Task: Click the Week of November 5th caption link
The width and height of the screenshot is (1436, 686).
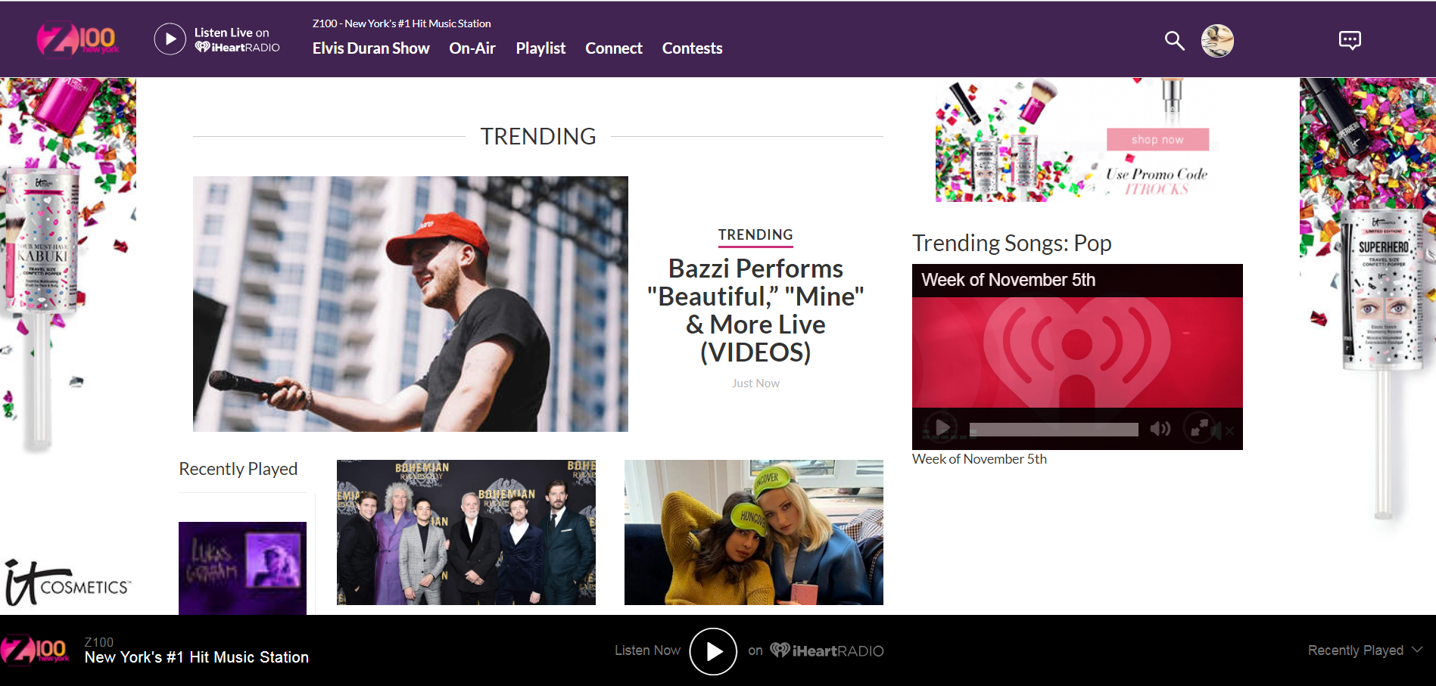Action: pyautogui.click(x=980, y=459)
